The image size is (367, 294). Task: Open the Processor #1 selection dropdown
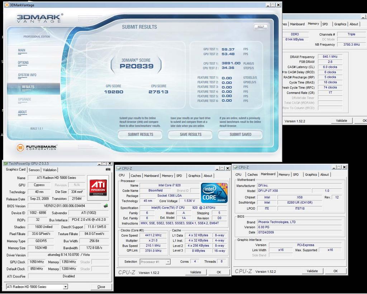(x=168, y=262)
